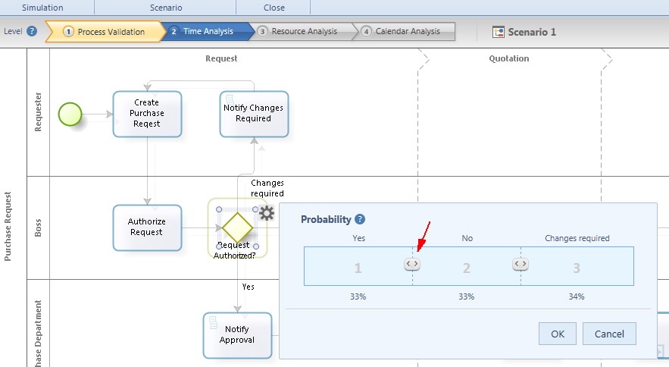Open Probability help question icon

360,219
